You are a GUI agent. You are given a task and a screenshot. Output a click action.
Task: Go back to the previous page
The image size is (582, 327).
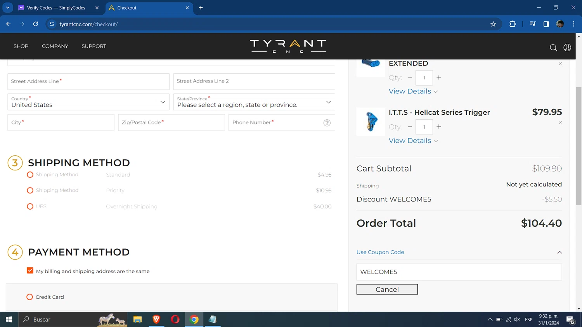pyautogui.click(x=9, y=24)
